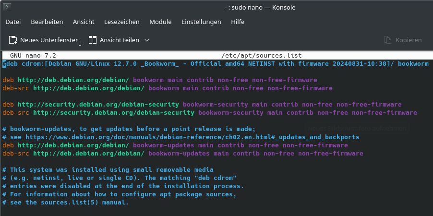Open the Neues Unterfenster dropdown arrow
The height and width of the screenshot is (216, 433).
80,44
